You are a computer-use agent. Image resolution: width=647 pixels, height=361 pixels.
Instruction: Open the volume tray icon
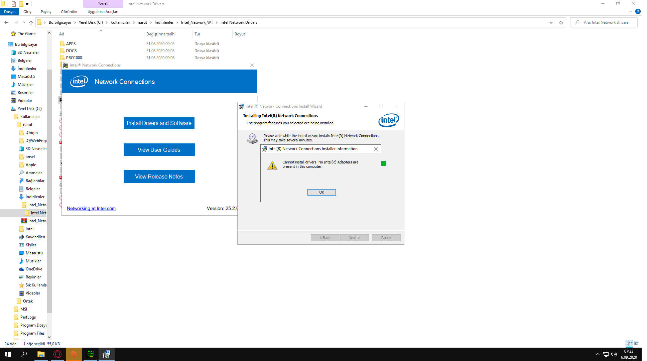[614, 354]
